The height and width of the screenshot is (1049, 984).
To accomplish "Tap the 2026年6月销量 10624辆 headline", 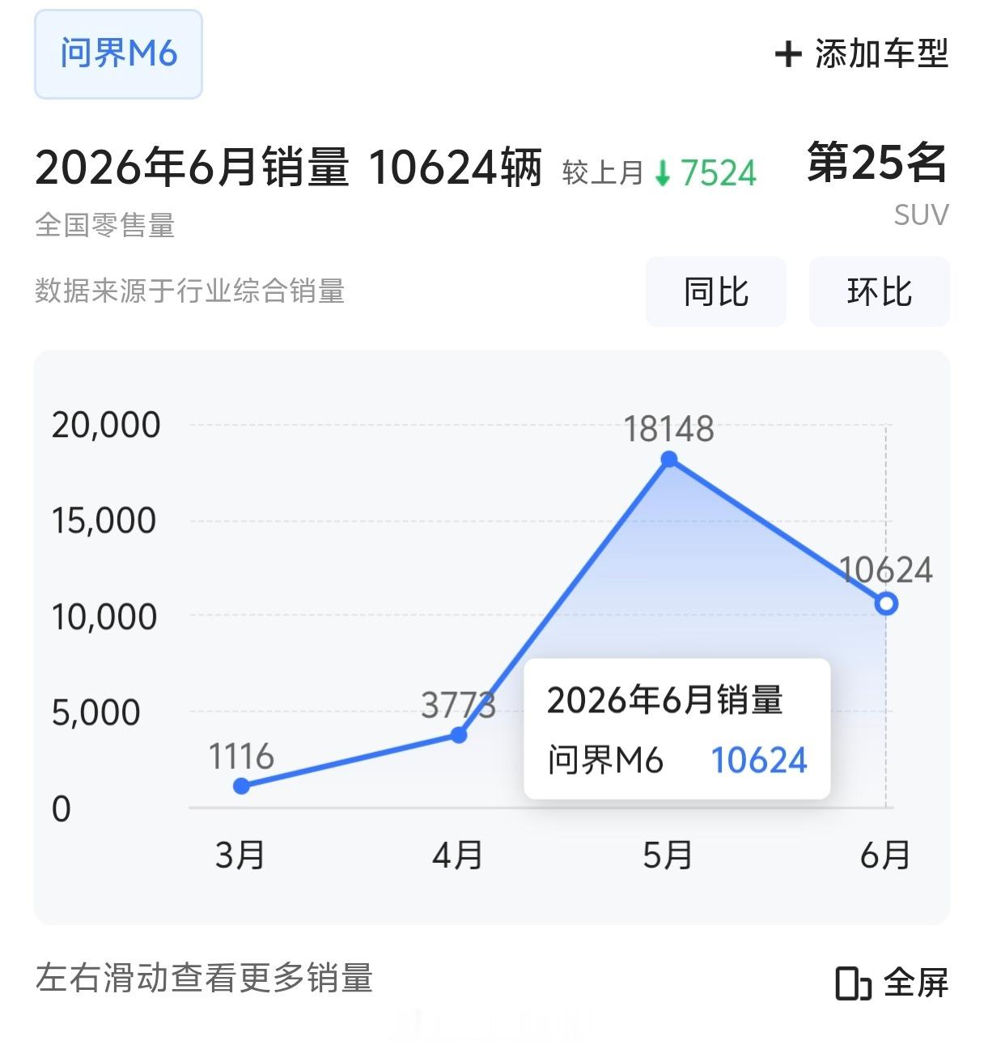I will (288, 168).
